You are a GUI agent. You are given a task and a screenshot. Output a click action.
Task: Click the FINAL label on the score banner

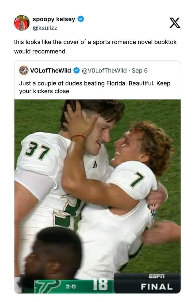(157, 287)
